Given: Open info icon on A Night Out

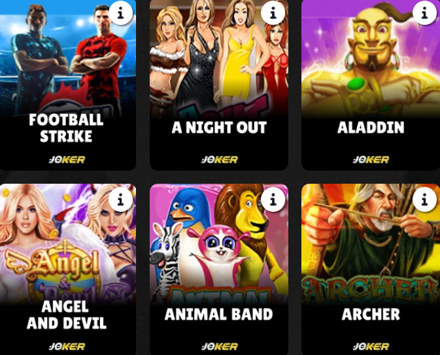Looking at the screenshot, I should pyautogui.click(x=273, y=13).
